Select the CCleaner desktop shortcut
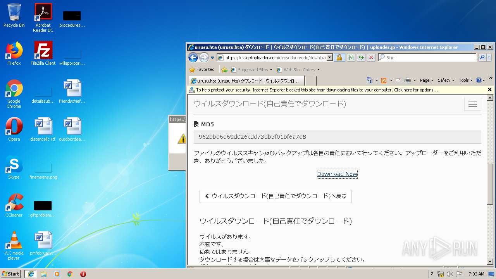This screenshot has height=279, width=496. click(x=14, y=205)
